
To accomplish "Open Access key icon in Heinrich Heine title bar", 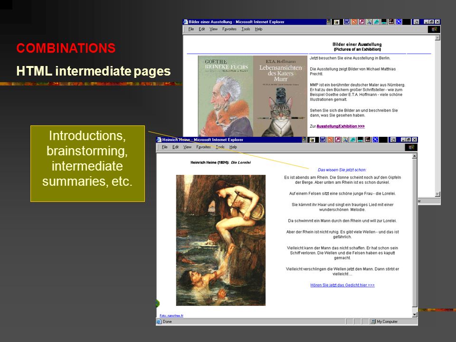I will [337, 140].
